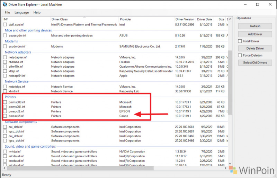Screen dimensions: 277x178
Task: Collapse the Network adapters group header
Action: (18, 52)
